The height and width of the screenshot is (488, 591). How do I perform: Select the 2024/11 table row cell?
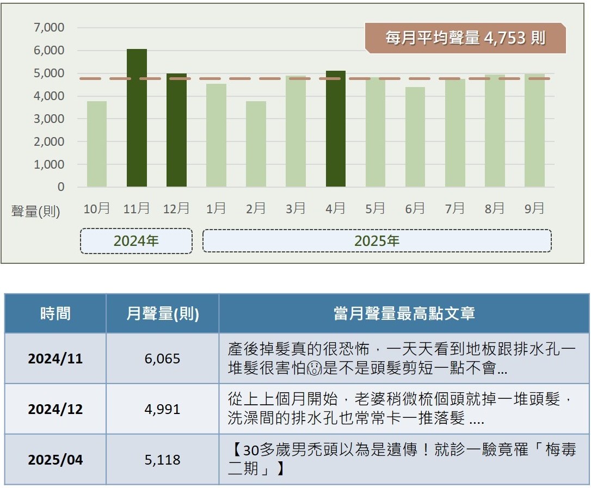click(x=55, y=359)
